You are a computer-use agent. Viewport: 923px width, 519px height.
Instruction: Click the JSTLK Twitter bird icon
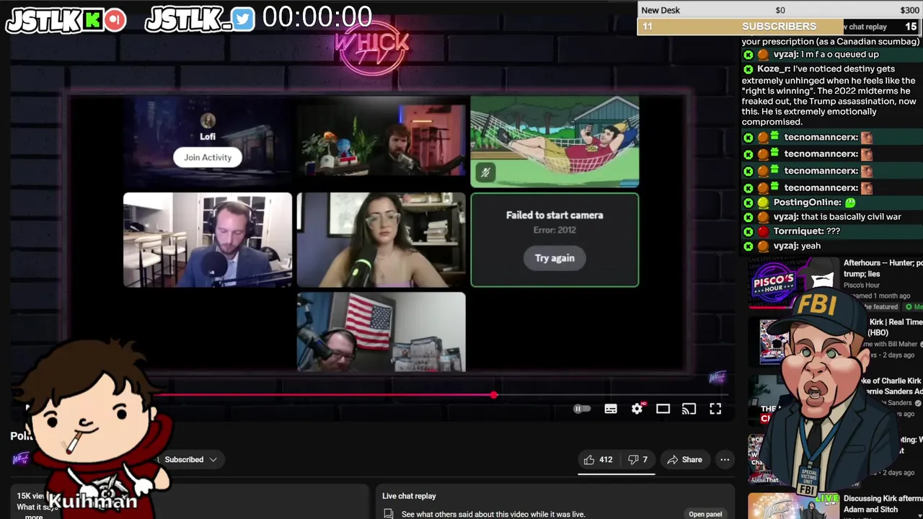tap(243, 19)
